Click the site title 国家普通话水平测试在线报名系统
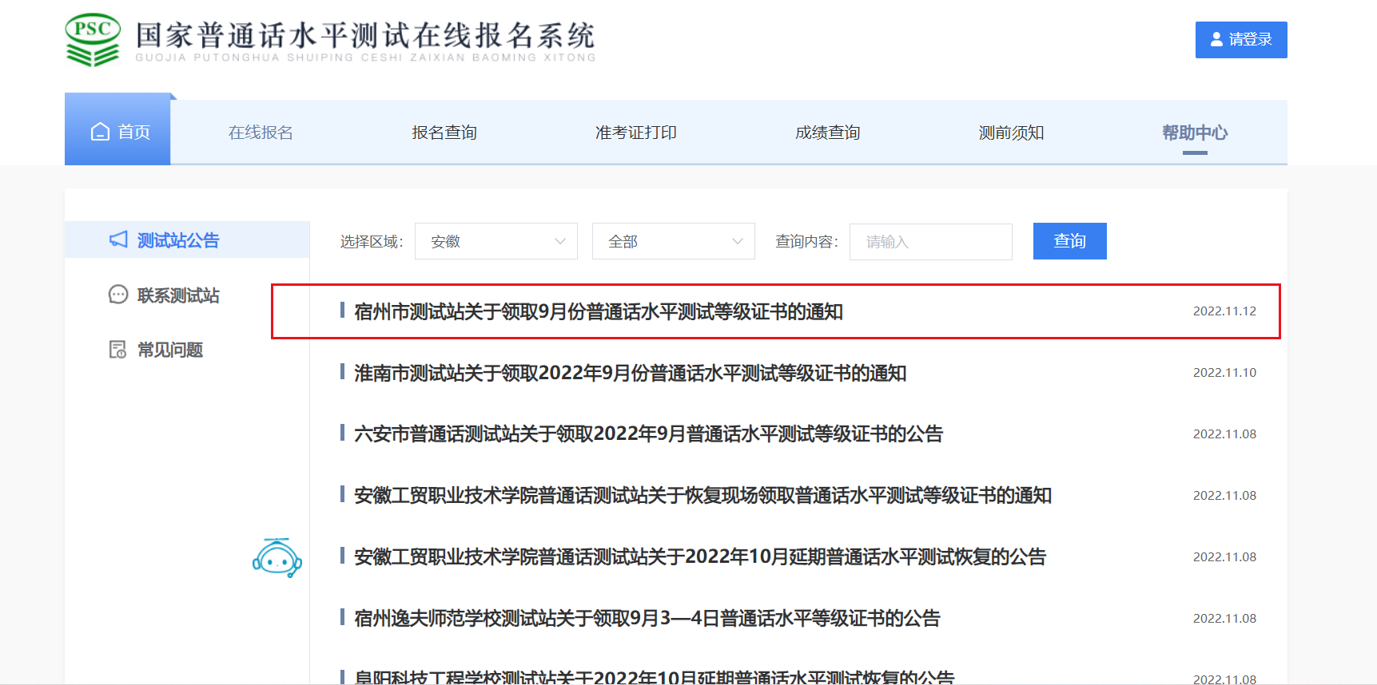Viewport: 1377px width, 685px height. click(x=365, y=36)
